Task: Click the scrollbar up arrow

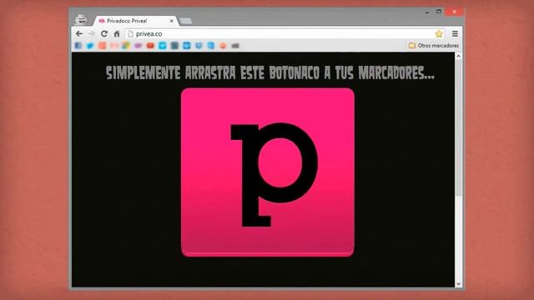Action: (x=458, y=57)
